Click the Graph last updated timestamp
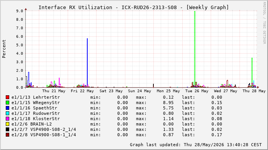Image resolution: width=268 pixels, height=150 pixels. pyautogui.click(x=196, y=145)
